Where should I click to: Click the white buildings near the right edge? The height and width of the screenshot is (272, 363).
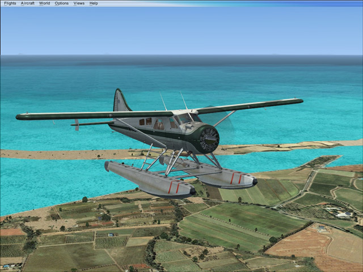coord(344,214)
